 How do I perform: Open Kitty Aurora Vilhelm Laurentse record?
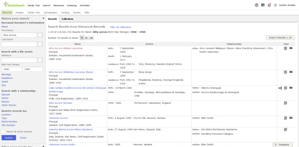(66, 48)
